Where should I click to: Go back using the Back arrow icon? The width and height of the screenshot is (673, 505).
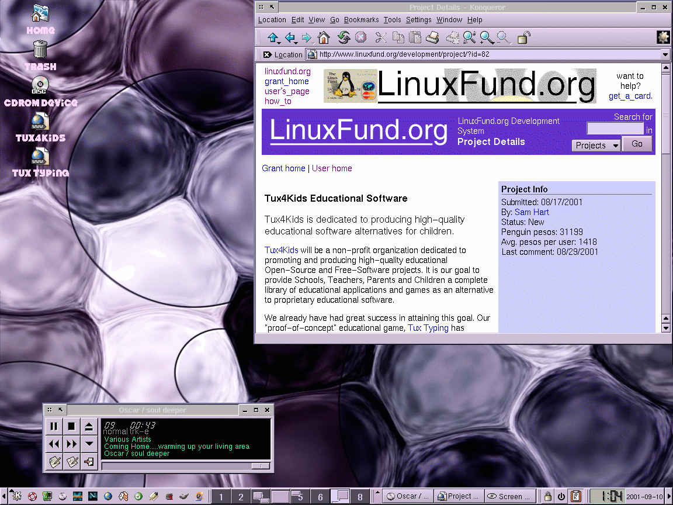click(290, 38)
